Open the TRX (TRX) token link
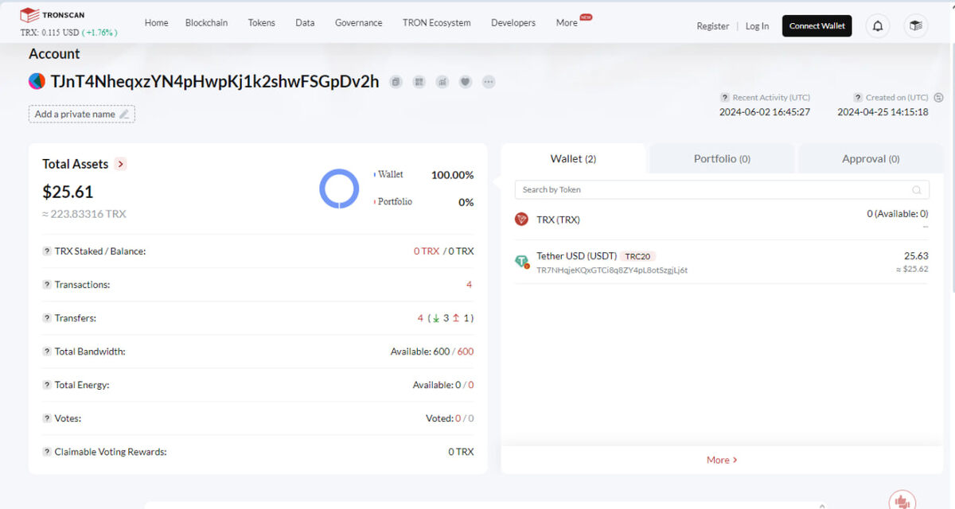The height and width of the screenshot is (509, 955). pos(558,220)
